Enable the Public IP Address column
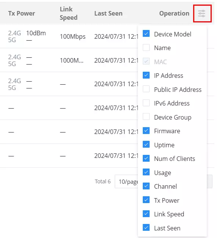This screenshot has width=217, height=238. pyautogui.click(x=146, y=89)
